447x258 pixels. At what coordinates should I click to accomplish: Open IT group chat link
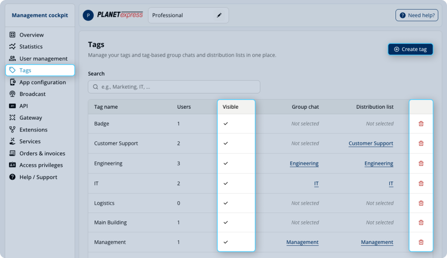[x=316, y=183]
